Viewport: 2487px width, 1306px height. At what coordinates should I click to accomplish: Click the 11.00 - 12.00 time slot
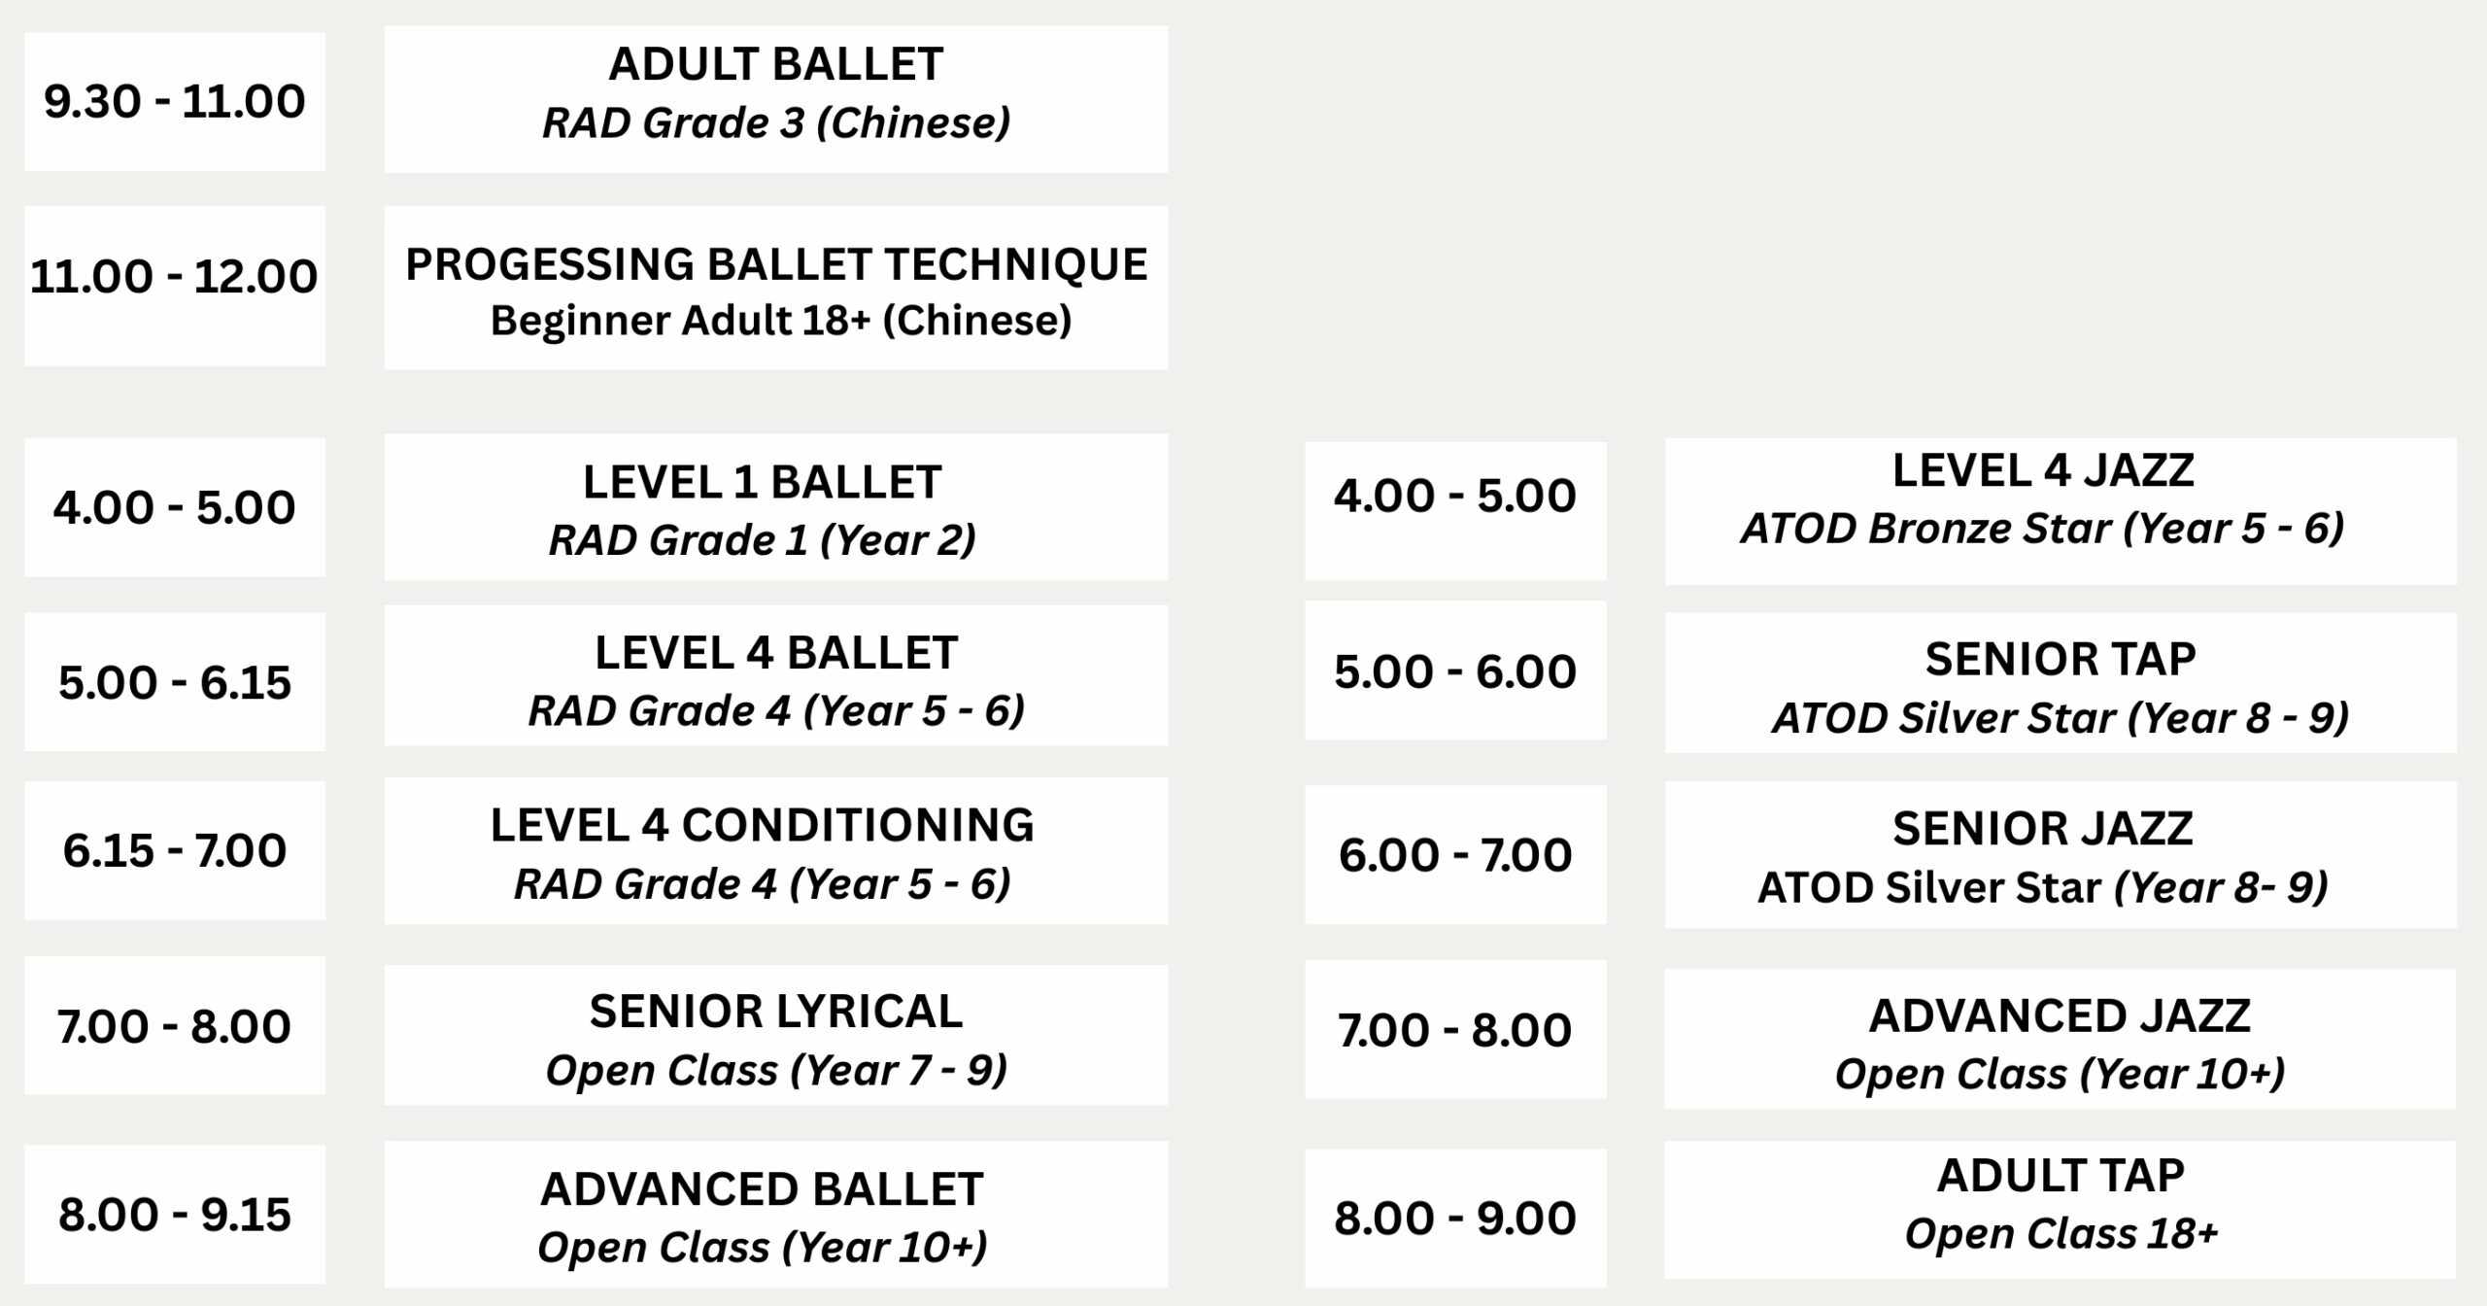click(175, 286)
